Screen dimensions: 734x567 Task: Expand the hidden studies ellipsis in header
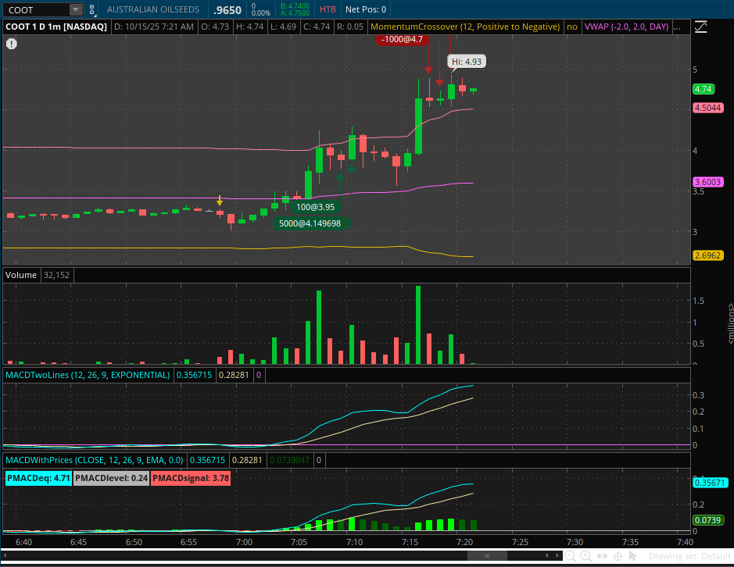click(677, 27)
